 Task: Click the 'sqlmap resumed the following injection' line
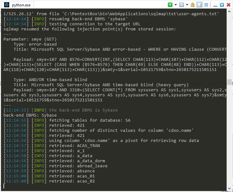click(x=90, y=29)
